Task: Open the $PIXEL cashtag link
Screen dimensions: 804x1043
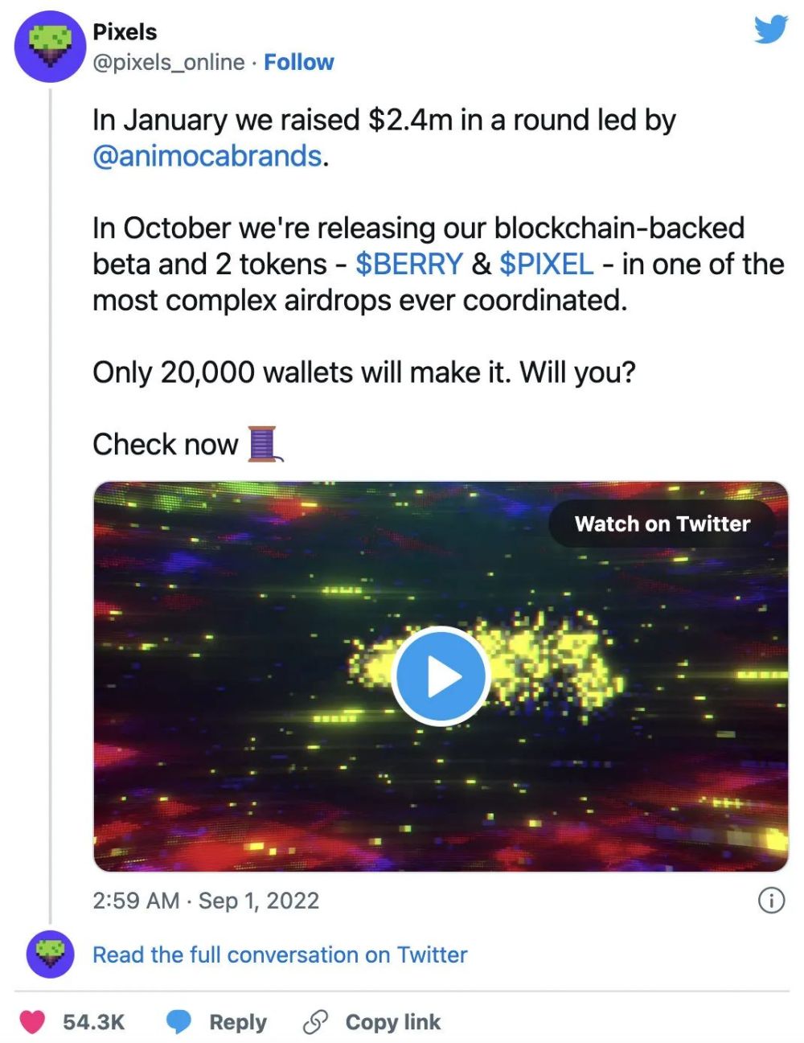Action: [547, 264]
